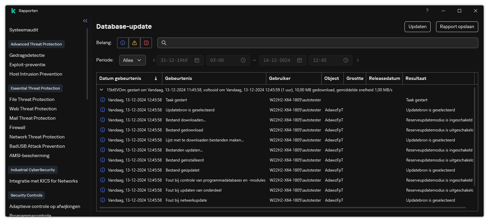Collapse the 15ktEVOm update task group

tap(101, 90)
